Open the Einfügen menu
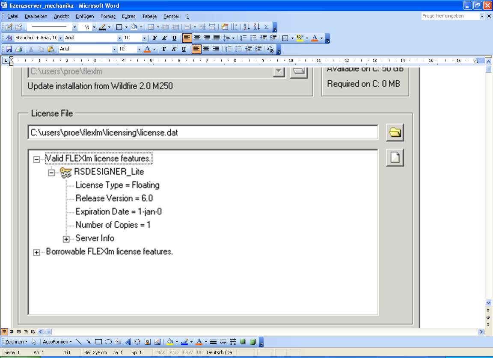493x358 pixels. click(85, 16)
